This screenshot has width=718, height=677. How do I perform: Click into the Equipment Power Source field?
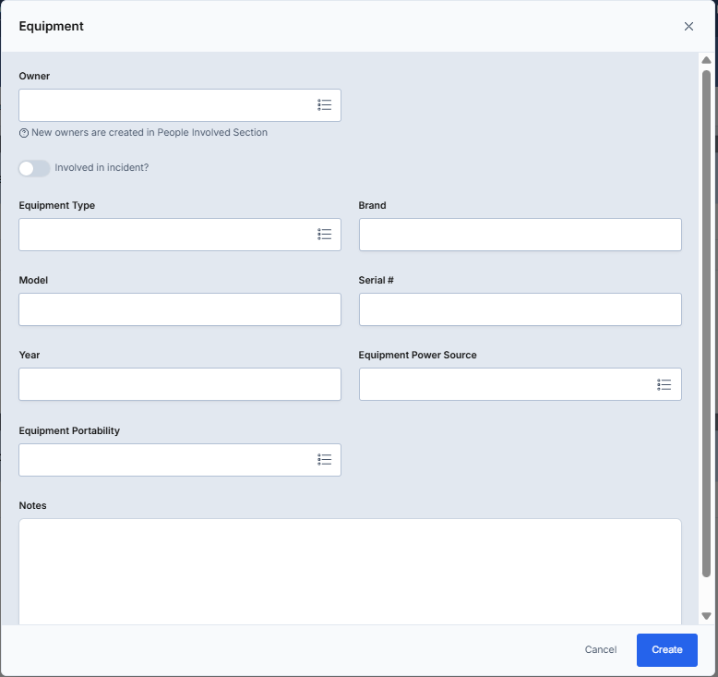pyautogui.click(x=521, y=384)
